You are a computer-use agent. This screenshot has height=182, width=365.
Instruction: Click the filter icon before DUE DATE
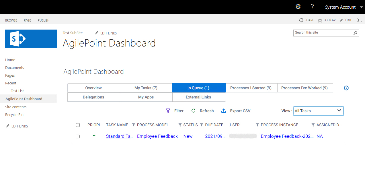tap(202, 125)
